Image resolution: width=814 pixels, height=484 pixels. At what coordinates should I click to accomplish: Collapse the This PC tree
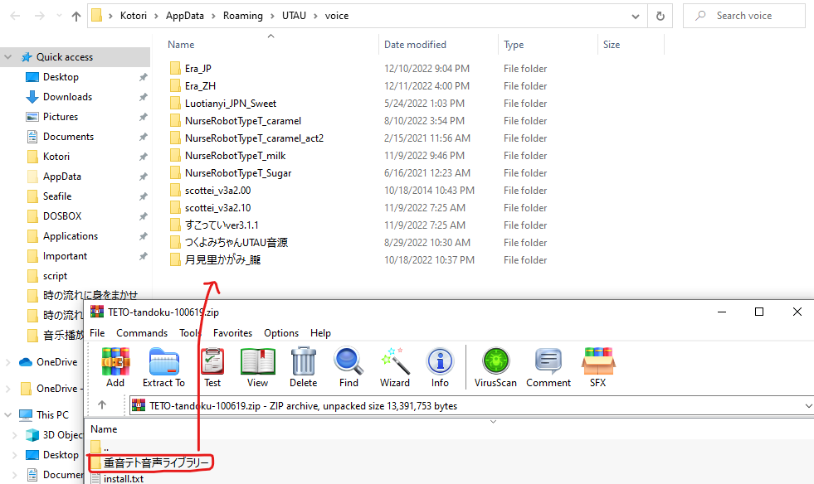click(x=7, y=415)
